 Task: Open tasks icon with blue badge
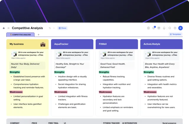[x=154, y=28]
